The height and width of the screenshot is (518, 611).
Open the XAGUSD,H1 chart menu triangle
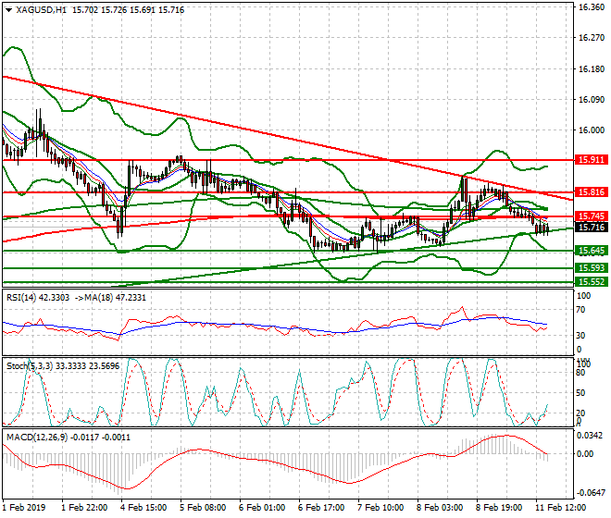pyautogui.click(x=9, y=10)
